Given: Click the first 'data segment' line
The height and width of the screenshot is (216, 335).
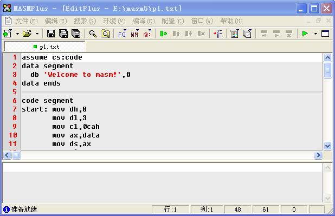Looking at the screenshot, I should [x=48, y=66].
